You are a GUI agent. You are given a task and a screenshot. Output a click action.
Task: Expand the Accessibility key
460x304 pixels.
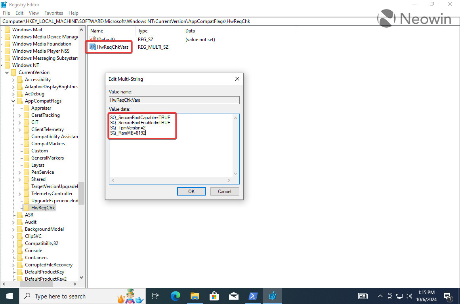click(13, 80)
